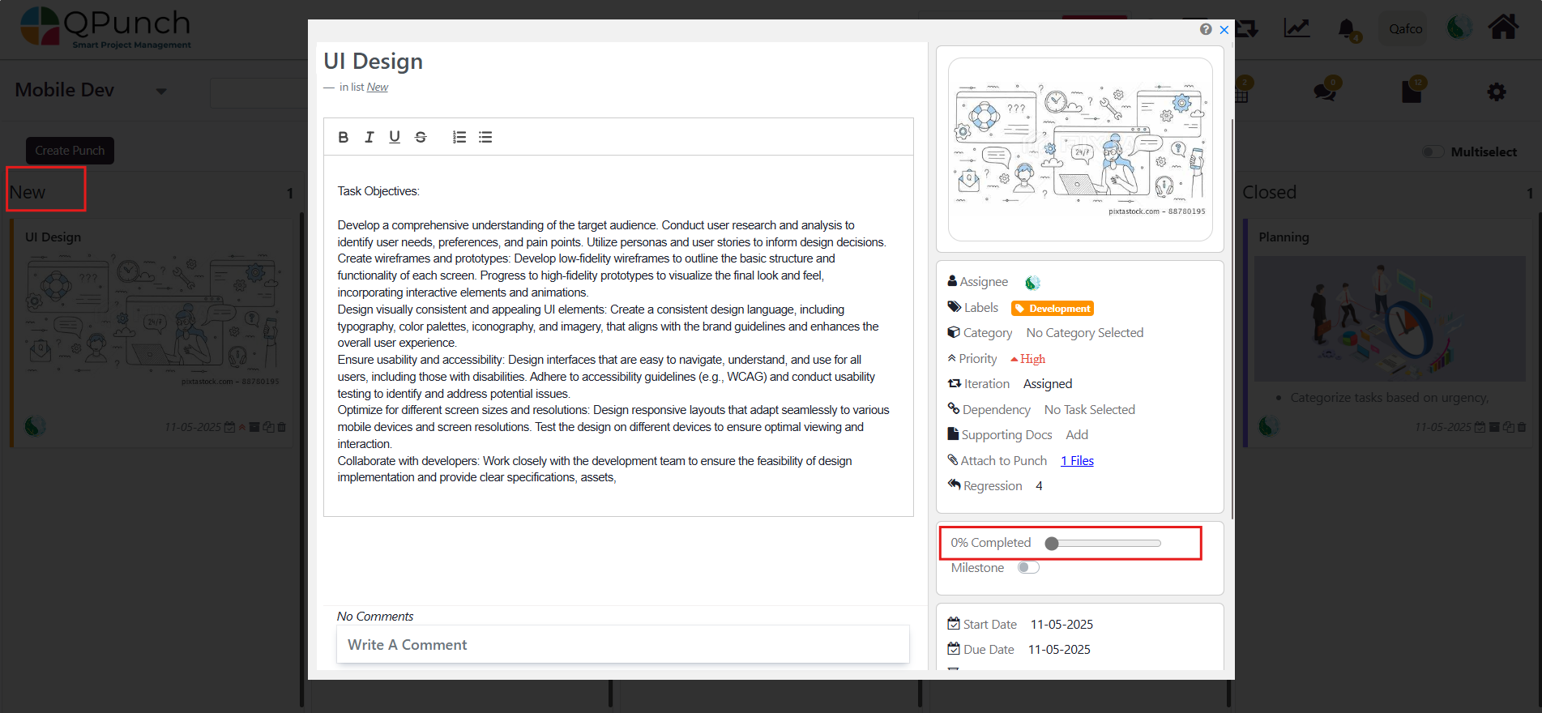Insert a bulleted list in the editor
This screenshot has width=1542, height=713.
coord(485,137)
